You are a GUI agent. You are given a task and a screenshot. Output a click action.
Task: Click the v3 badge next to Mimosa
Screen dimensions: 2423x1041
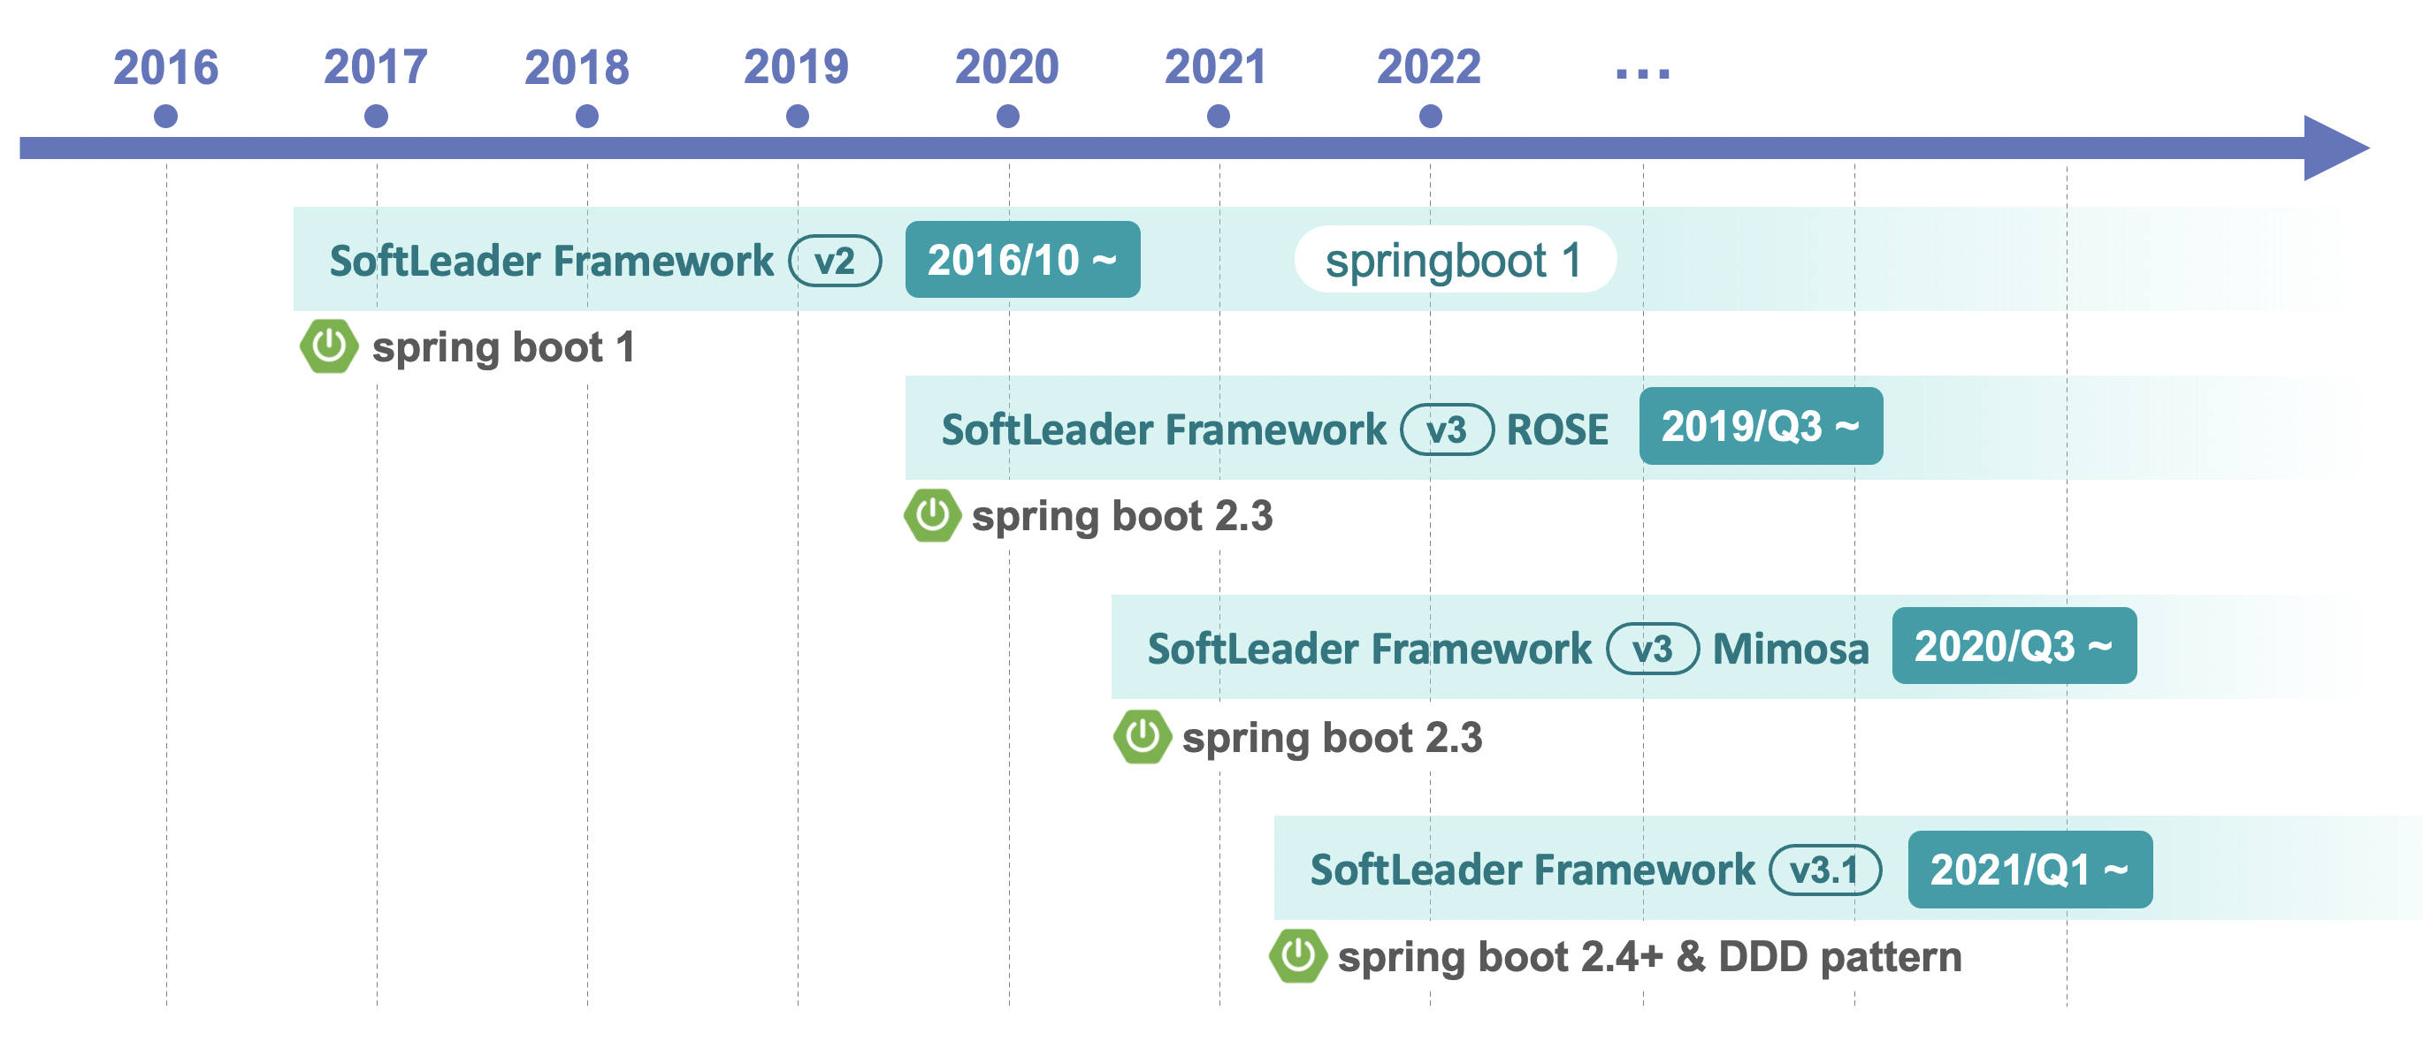[1652, 649]
